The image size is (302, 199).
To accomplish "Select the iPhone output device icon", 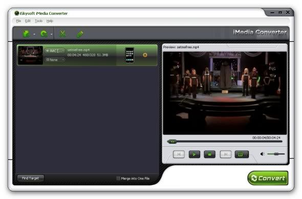I will pyautogui.click(x=130, y=55).
